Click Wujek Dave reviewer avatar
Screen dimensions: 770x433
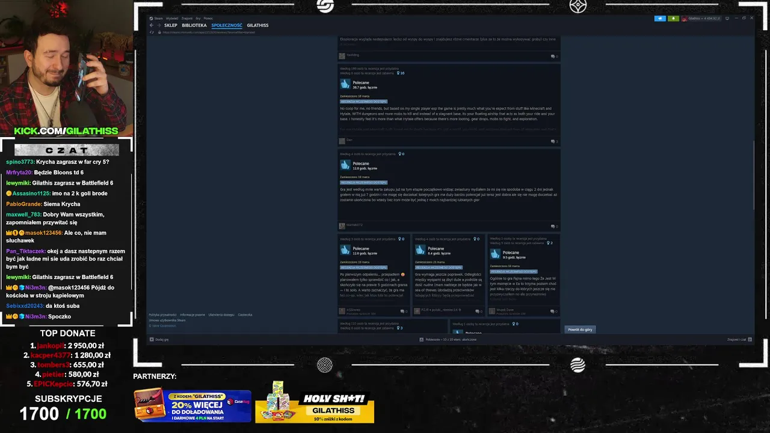click(x=492, y=311)
